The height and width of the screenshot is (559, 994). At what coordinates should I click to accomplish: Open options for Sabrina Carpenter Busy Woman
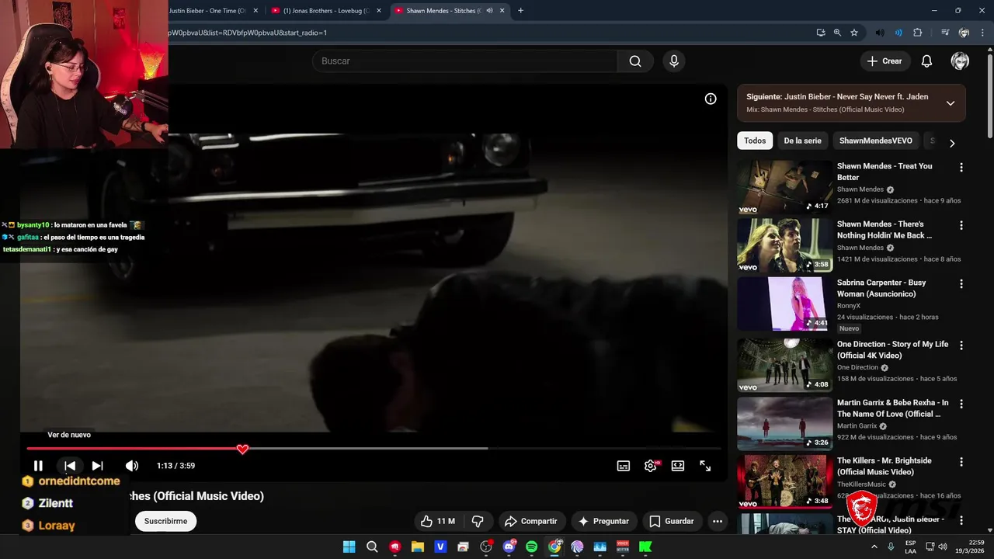coord(961,283)
